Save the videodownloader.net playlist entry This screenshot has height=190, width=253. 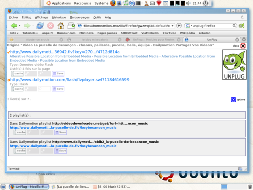pyautogui.click(x=61, y=132)
